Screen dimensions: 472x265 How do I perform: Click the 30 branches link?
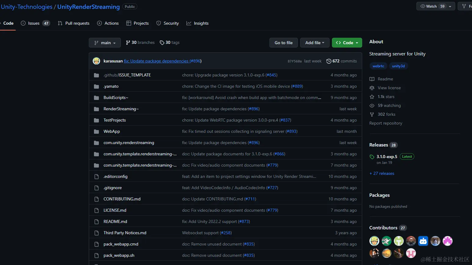140,43
